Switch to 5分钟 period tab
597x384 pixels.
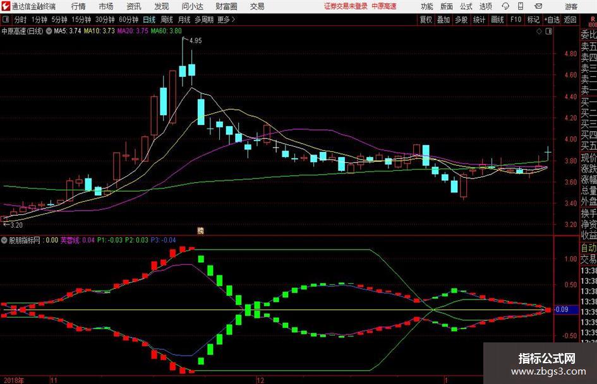(59, 20)
